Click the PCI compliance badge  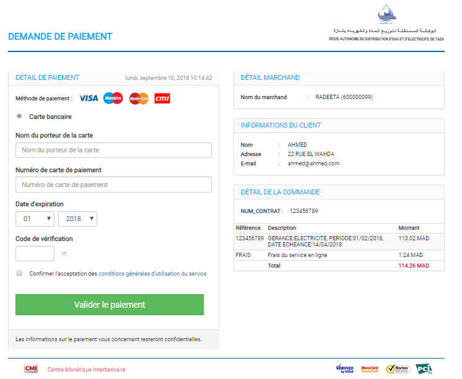424,369
